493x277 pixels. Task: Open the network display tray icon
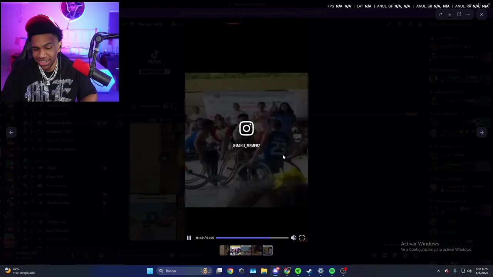(x=463, y=271)
